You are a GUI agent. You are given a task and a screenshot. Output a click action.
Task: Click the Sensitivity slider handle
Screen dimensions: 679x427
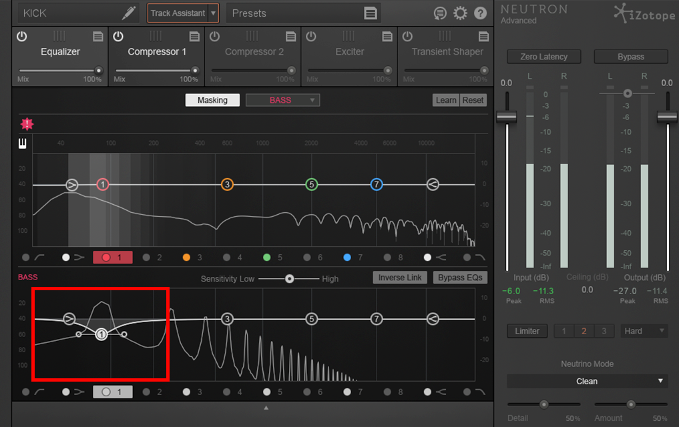[289, 279]
